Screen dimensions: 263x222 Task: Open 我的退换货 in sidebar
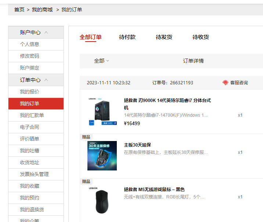coord(36,209)
